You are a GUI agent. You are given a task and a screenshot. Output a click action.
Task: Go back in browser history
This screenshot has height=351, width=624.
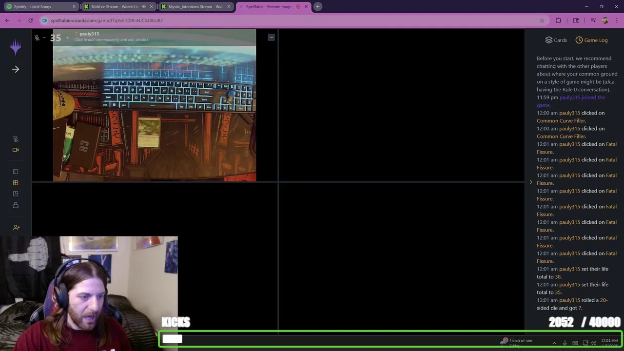(x=7, y=20)
